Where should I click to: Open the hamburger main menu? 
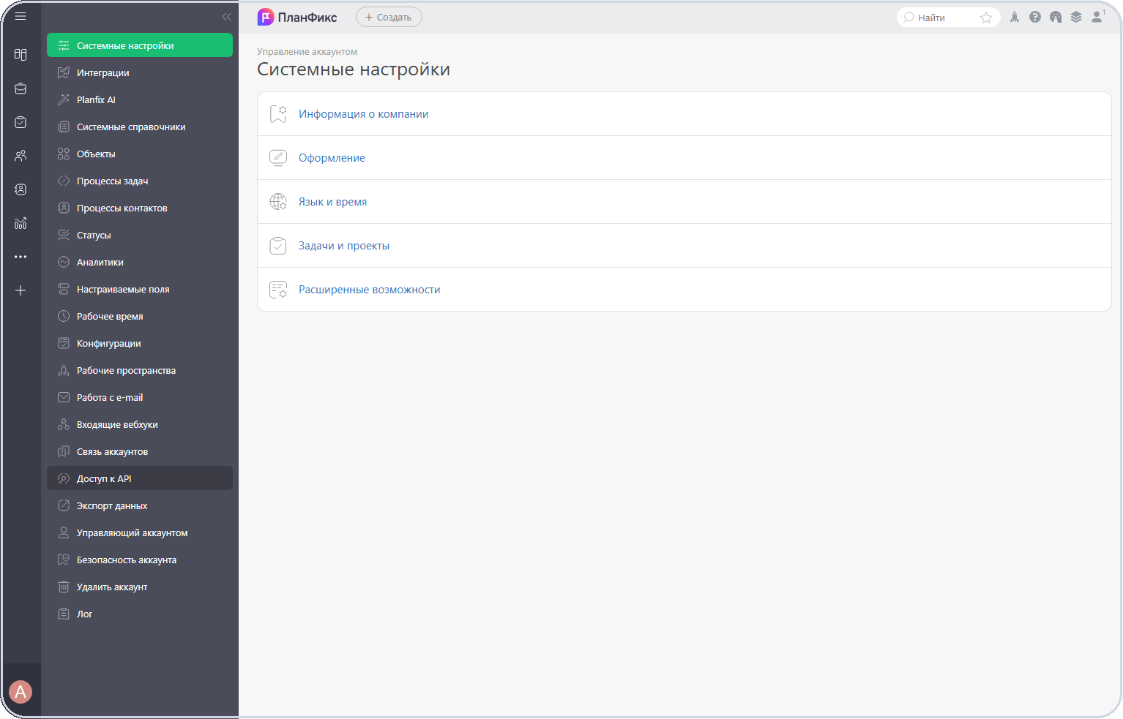point(20,16)
